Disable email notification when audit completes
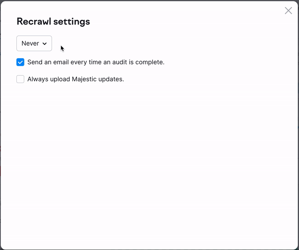This screenshot has width=299, height=250. (x=21, y=62)
